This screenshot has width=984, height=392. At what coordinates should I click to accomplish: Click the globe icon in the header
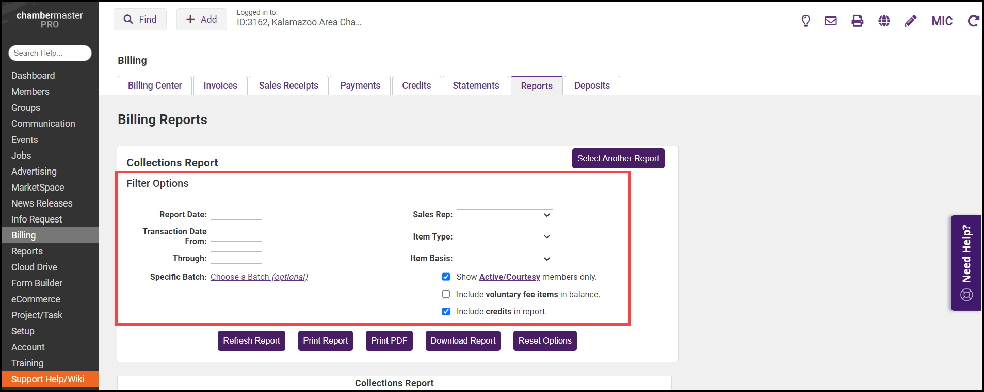884,21
